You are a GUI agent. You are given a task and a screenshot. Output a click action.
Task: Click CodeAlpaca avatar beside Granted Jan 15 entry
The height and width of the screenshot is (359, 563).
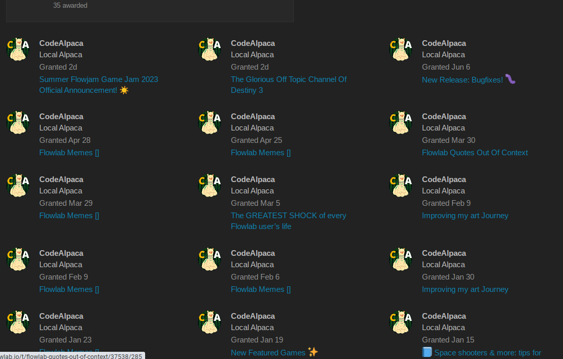[401, 322]
